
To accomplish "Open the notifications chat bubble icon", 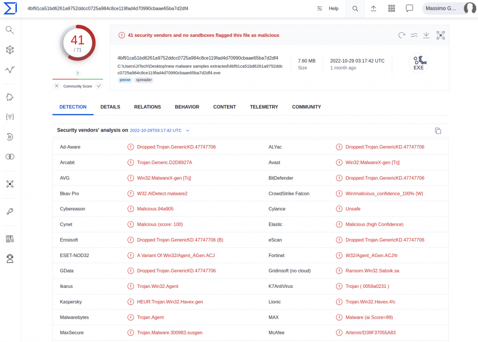I will pos(409,8).
